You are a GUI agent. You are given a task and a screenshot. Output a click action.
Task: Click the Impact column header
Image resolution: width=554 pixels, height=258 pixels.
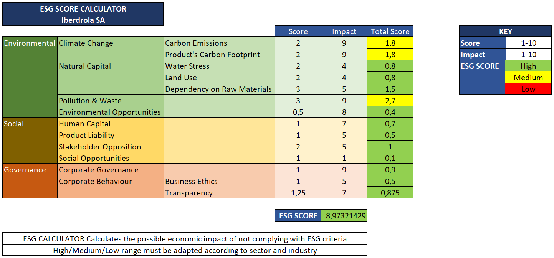tap(344, 31)
